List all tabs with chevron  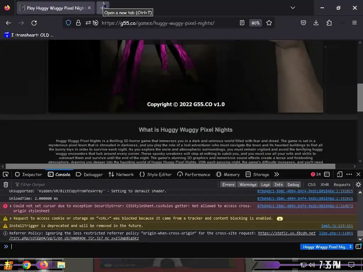coord(292,8)
